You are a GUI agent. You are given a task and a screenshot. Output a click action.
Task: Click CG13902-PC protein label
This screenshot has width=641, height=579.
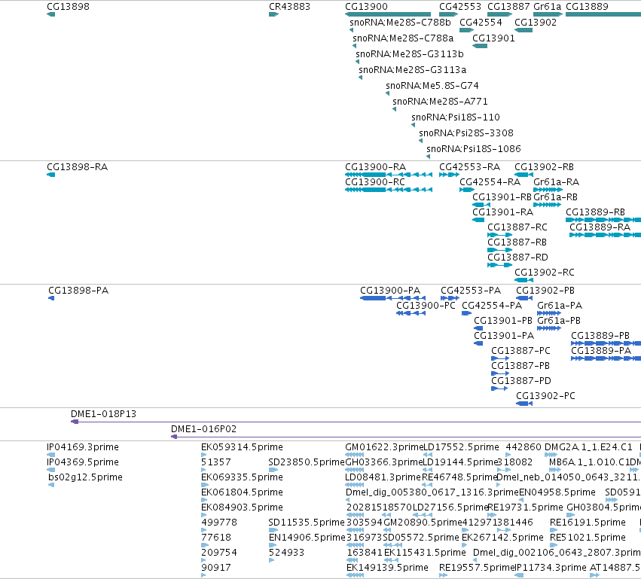click(x=545, y=396)
